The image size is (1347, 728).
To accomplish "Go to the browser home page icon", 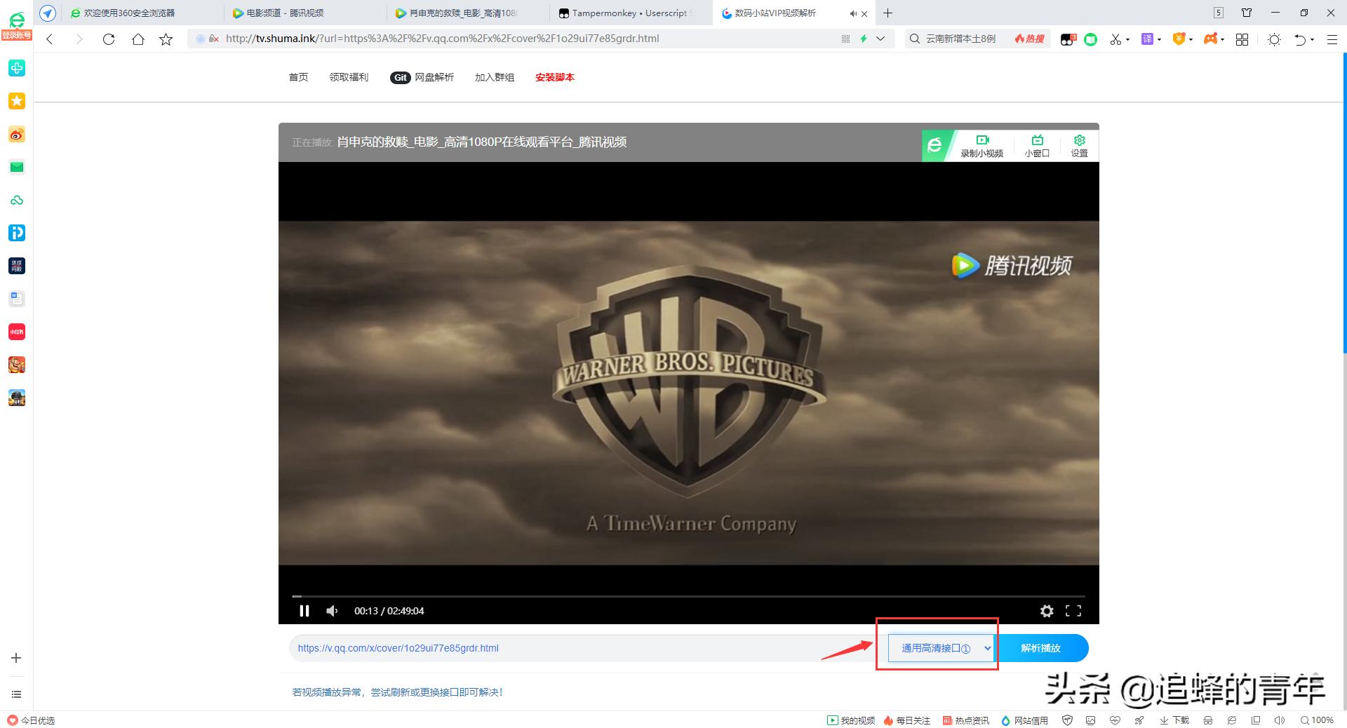I will click(138, 39).
